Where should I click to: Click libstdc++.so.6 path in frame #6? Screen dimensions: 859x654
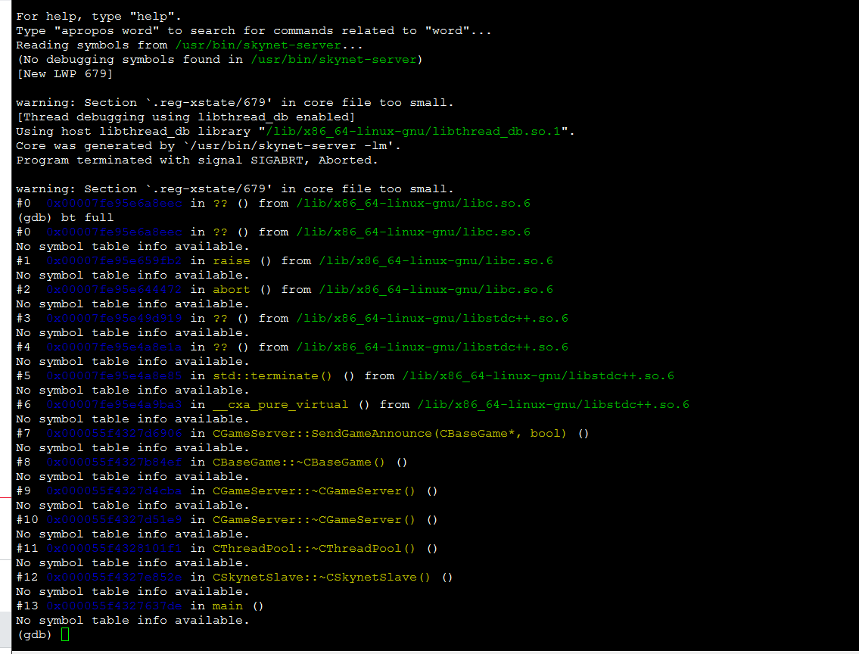pyautogui.click(x=553, y=404)
